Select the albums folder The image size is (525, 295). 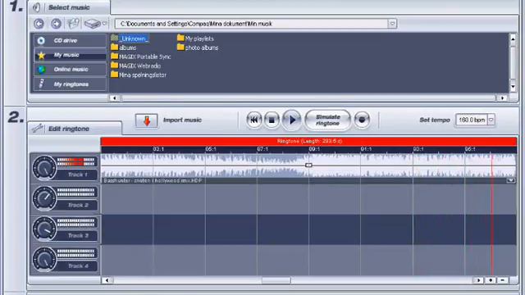click(x=124, y=48)
